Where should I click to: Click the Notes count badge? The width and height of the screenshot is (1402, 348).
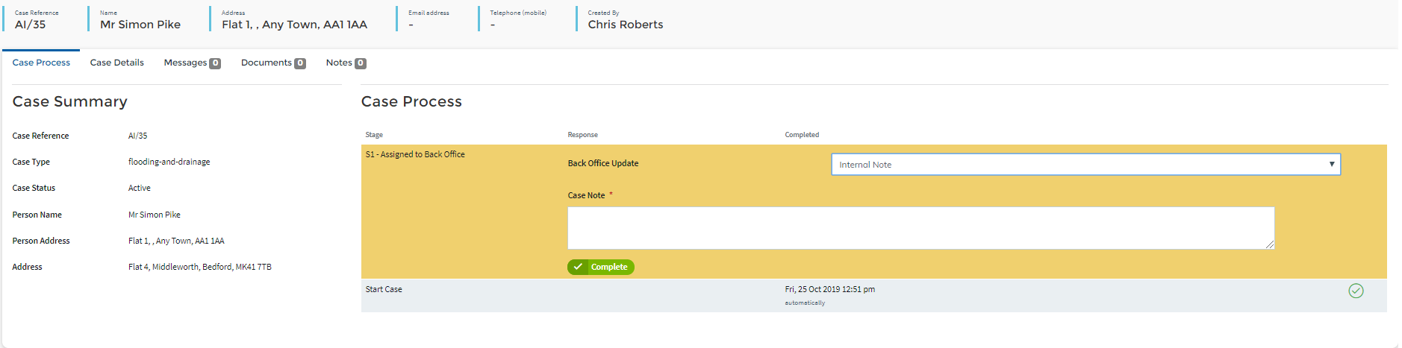click(361, 63)
